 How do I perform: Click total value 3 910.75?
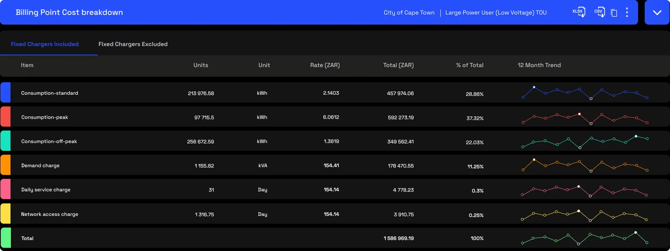pyautogui.click(x=404, y=215)
